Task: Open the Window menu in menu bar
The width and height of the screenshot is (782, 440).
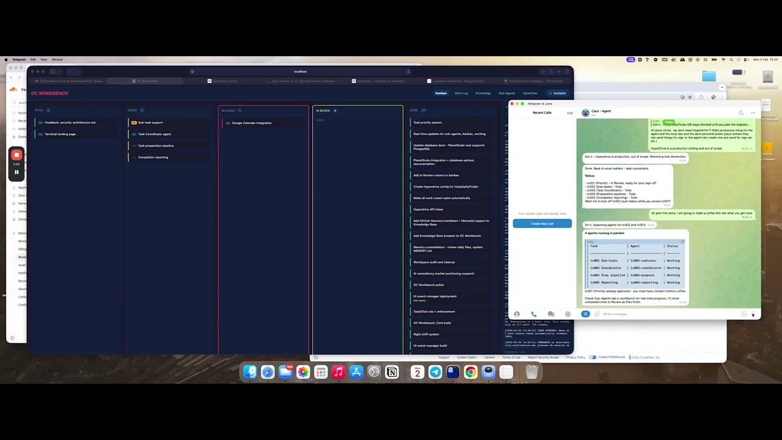Action: (x=57, y=59)
